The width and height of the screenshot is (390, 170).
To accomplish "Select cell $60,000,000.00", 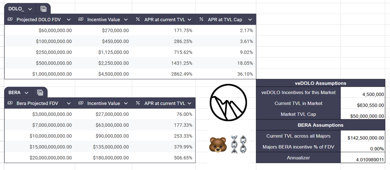I will pyautogui.click(x=40, y=31).
